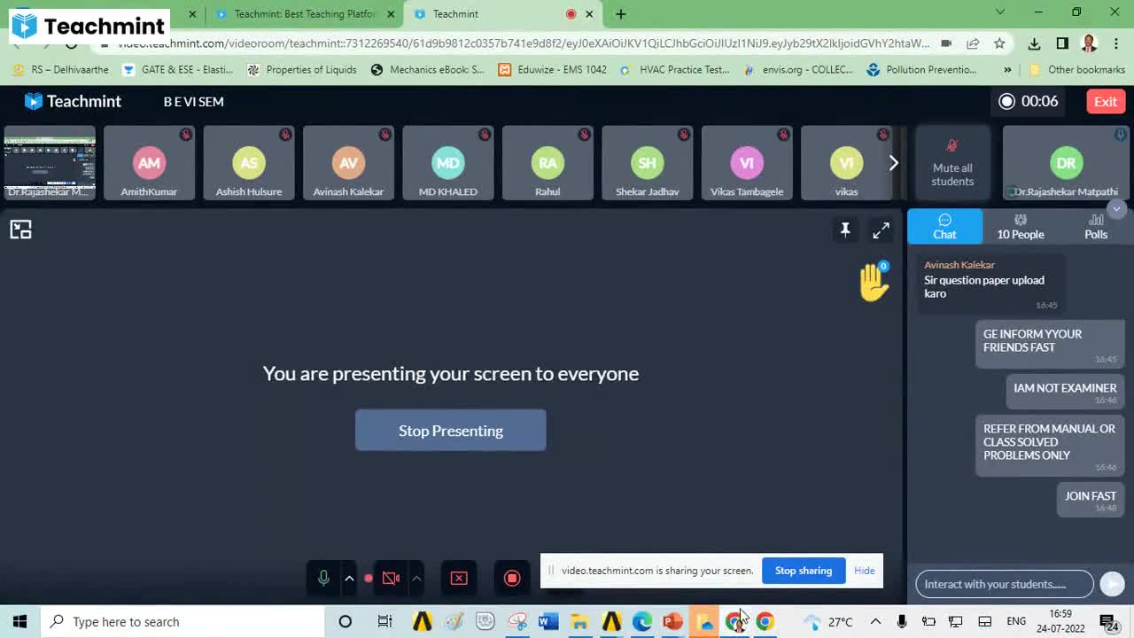Open the Chrome side panel
This screenshot has width=1134, height=638.
[1062, 43]
